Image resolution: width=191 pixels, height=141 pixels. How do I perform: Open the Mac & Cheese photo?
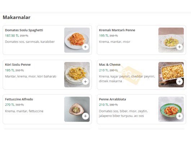pos(171,75)
